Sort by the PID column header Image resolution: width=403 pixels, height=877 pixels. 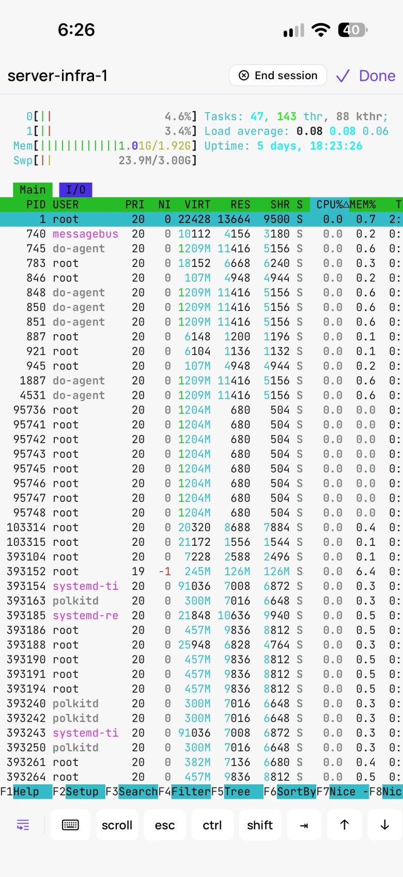pyautogui.click(x=36, y=204)
